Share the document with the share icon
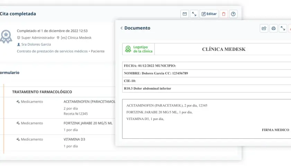The image size is (291, 166). pos(264,28)
